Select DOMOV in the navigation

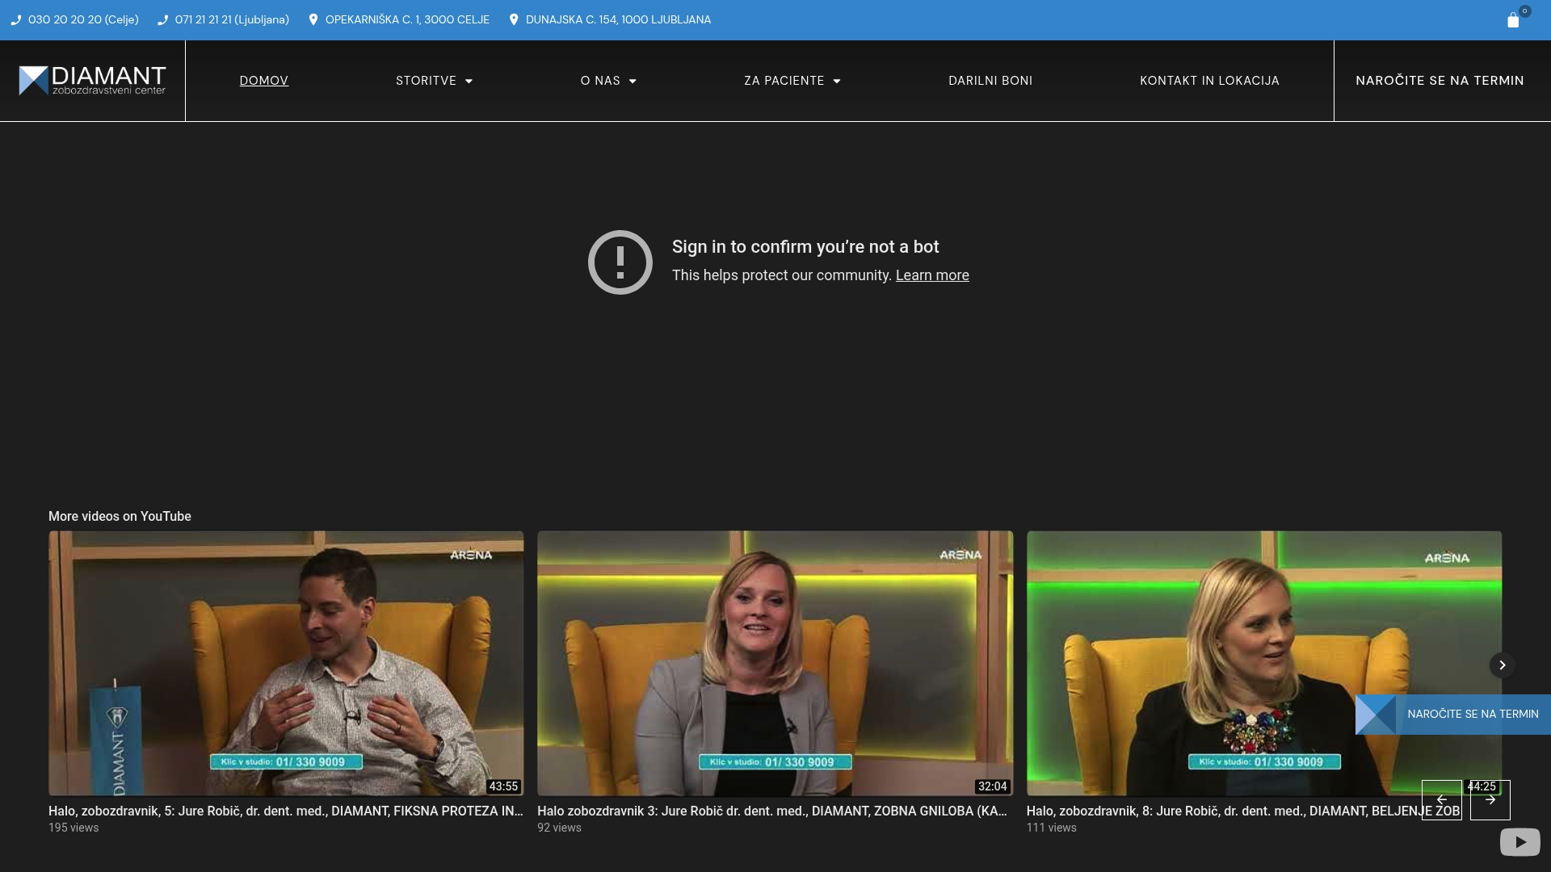point(263,80)
